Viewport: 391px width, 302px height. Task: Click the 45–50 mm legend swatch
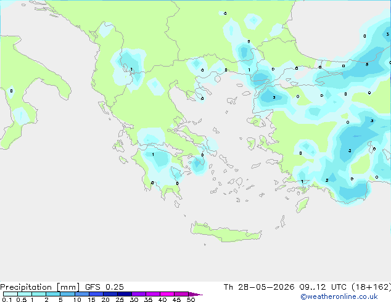tap(181, 294)
